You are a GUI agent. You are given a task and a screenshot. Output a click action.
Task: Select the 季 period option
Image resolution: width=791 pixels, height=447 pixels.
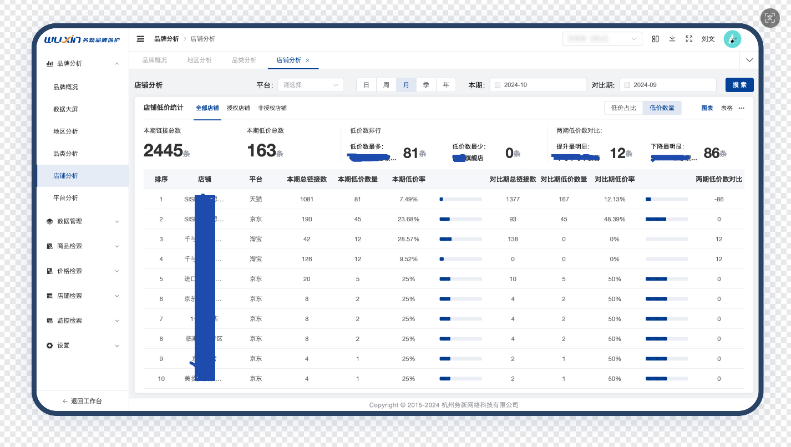pos(426,85)
